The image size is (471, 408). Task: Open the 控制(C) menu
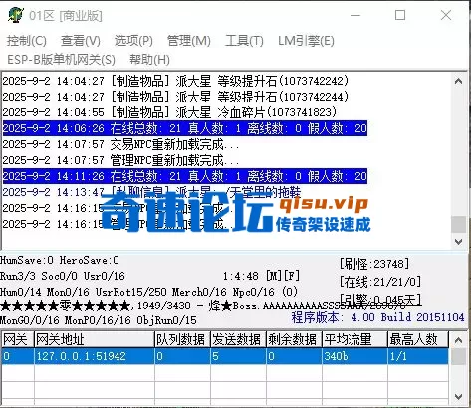click(27, 41)
